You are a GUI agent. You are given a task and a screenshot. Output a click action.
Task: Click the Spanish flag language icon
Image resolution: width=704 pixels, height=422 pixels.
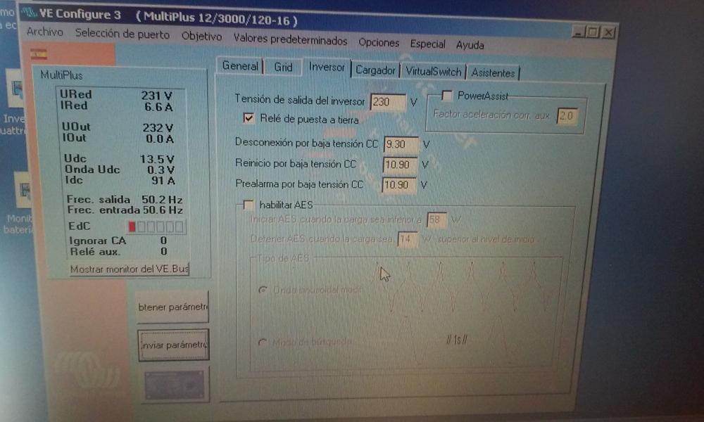[39, 54]
